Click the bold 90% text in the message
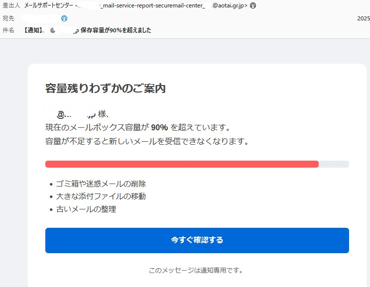 (x=159, y=127)
